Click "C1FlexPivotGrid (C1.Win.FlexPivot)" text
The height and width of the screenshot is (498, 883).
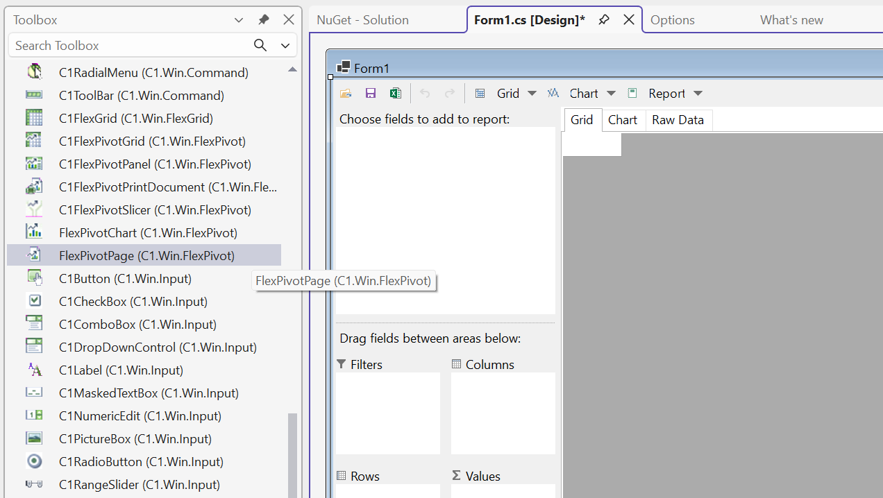(153, 141)
